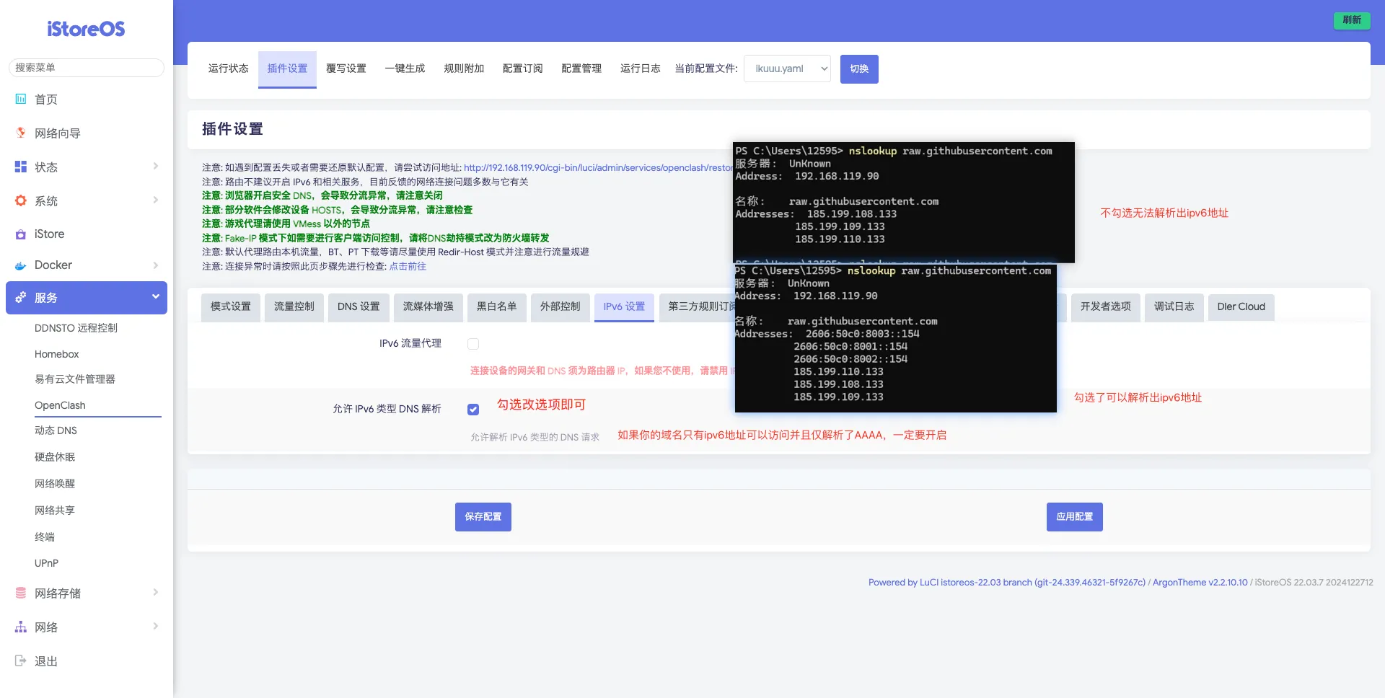
Task: Click the 系统 gear icon
Action: (21, 201)
